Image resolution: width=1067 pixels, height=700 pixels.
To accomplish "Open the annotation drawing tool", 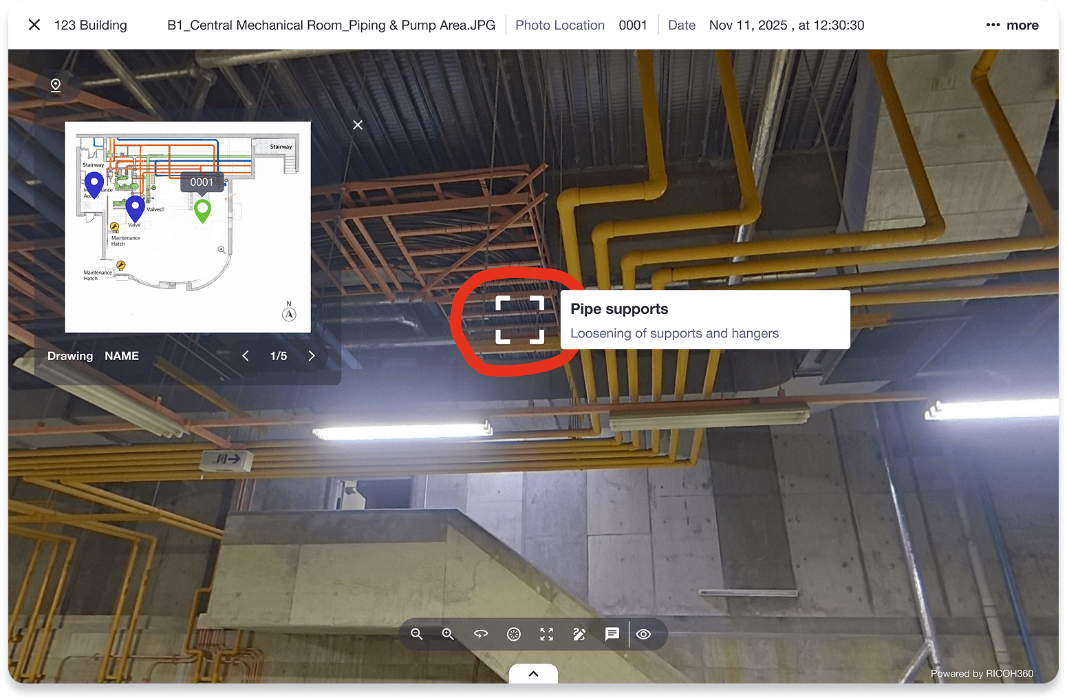I will [x=580, y=634].
